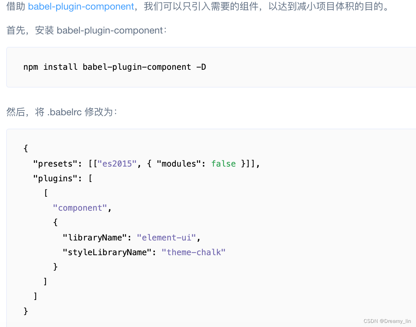416x327 pixels.
Task: Click the "component" plugin string
Action: click(80, 208)
